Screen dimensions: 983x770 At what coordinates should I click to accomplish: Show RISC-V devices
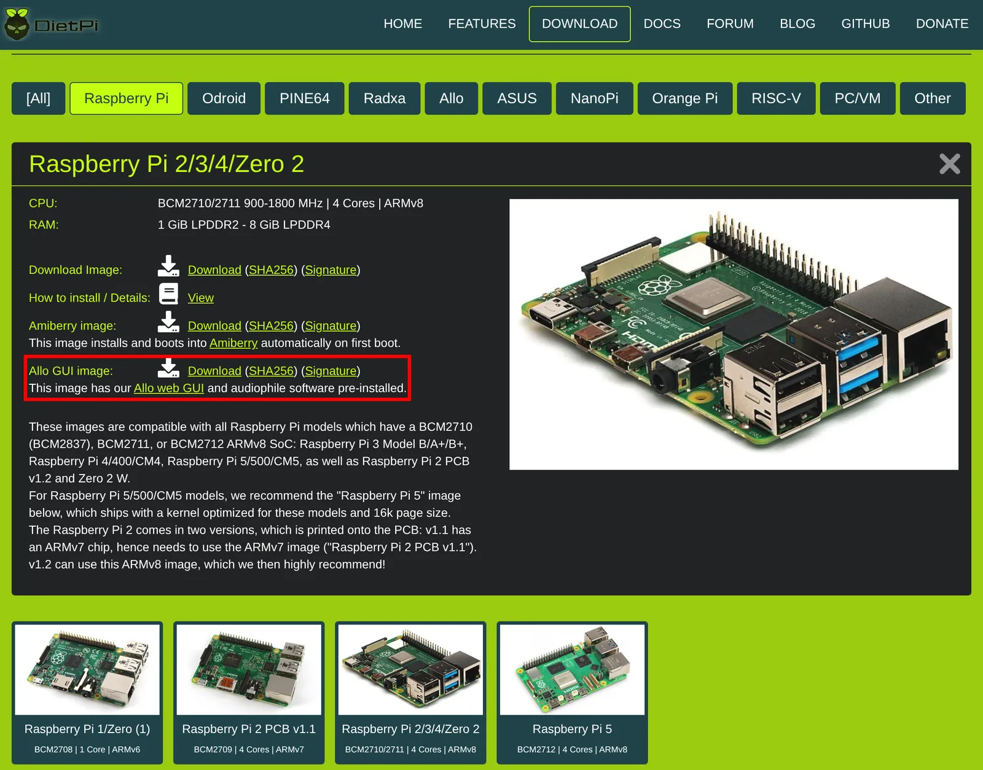pos(776,98)
